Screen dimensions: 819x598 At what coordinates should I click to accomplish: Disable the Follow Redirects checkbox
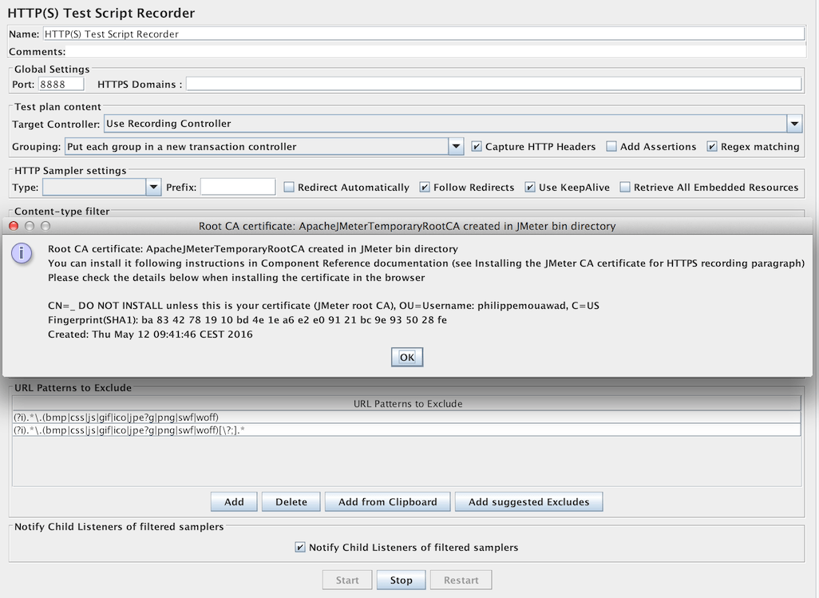click(x=424, y=187)
